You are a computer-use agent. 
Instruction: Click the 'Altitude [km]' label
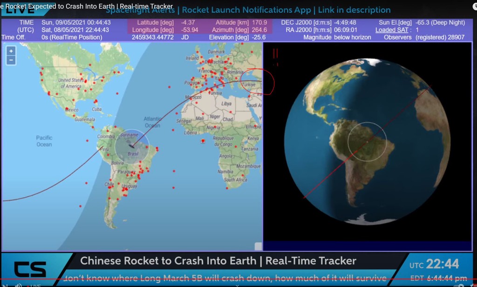click(x=232, y=22)
